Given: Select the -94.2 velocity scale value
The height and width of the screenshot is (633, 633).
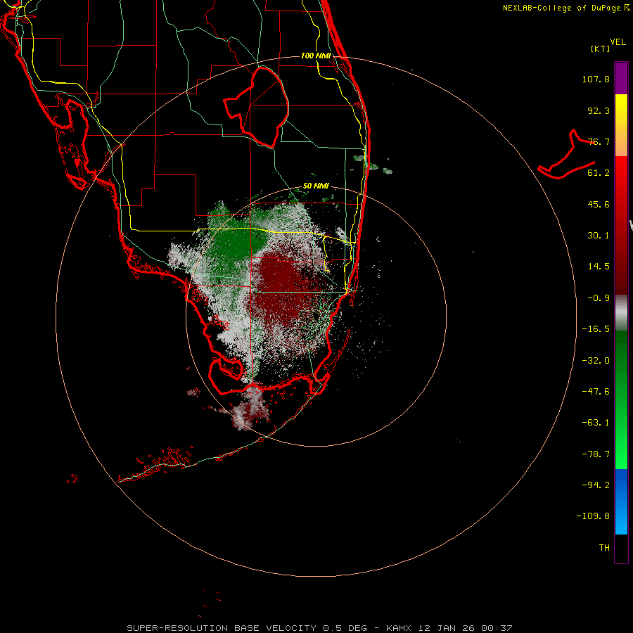Looking at the screenshot, I should pyautogui.click(x=596, y=485).
